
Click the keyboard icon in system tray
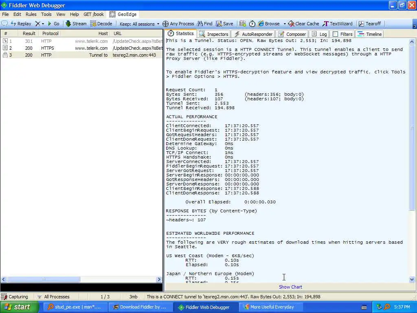[364, 307]
